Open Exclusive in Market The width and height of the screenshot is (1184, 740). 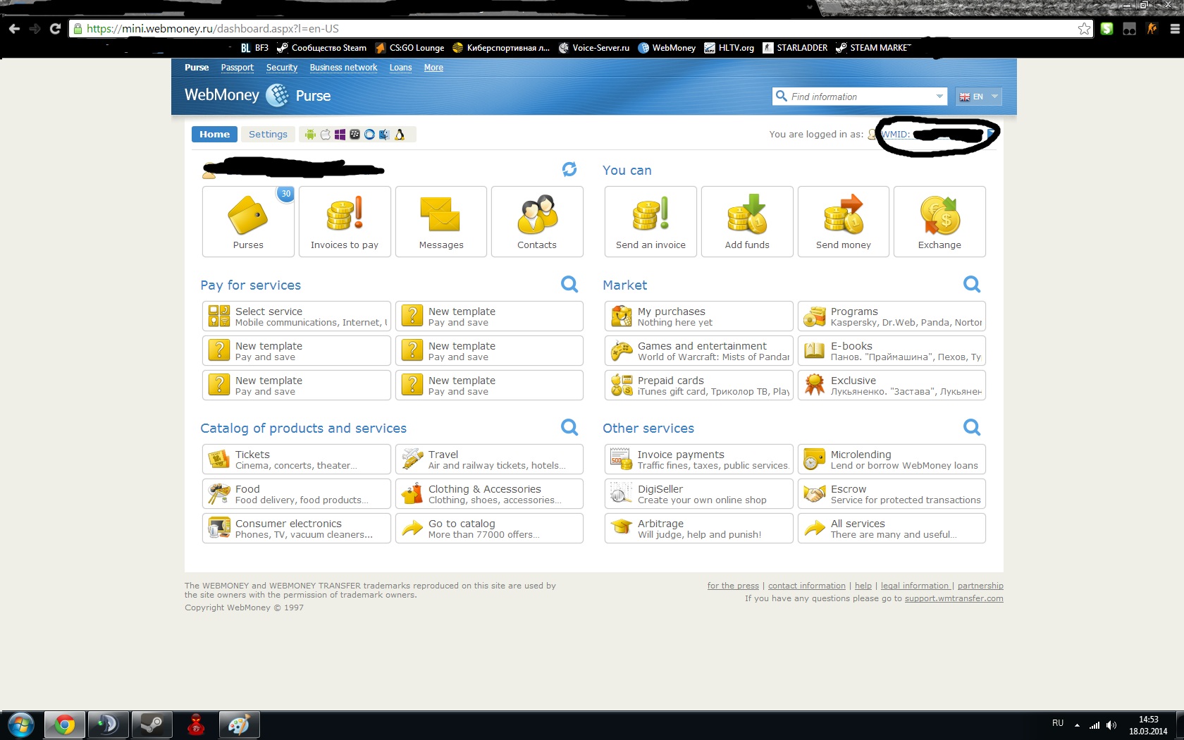(x=892, y=385)
